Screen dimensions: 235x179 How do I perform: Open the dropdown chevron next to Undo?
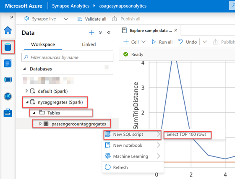click(205, 42)
